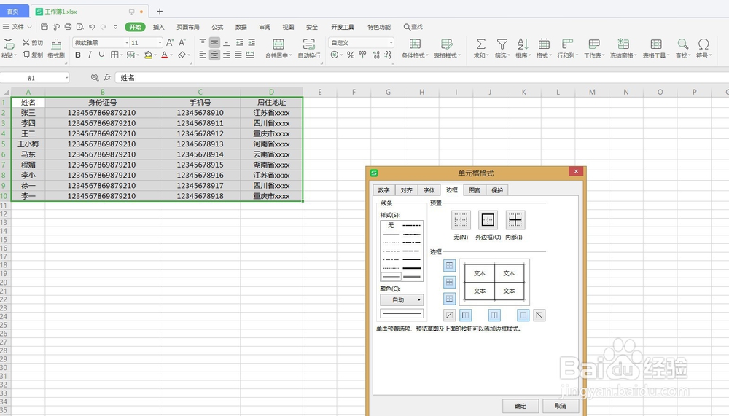Toggle Underline formatting
This screenshot has height=416, width=729.
(x=101, y=55)
